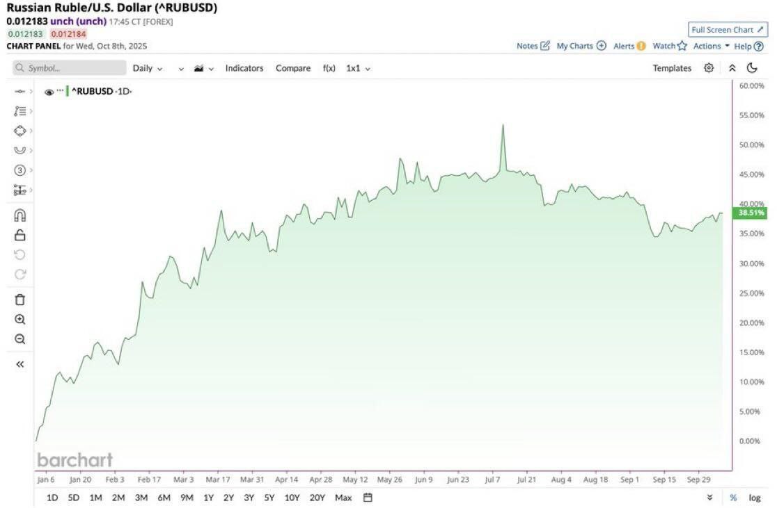Screen dimensions: 777x508
Task: Delete drawings with the trash icon
Action: click(x=19, y=300)
